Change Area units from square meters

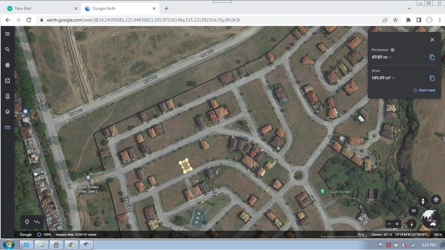pyautogui.click(x=393, y=78)
